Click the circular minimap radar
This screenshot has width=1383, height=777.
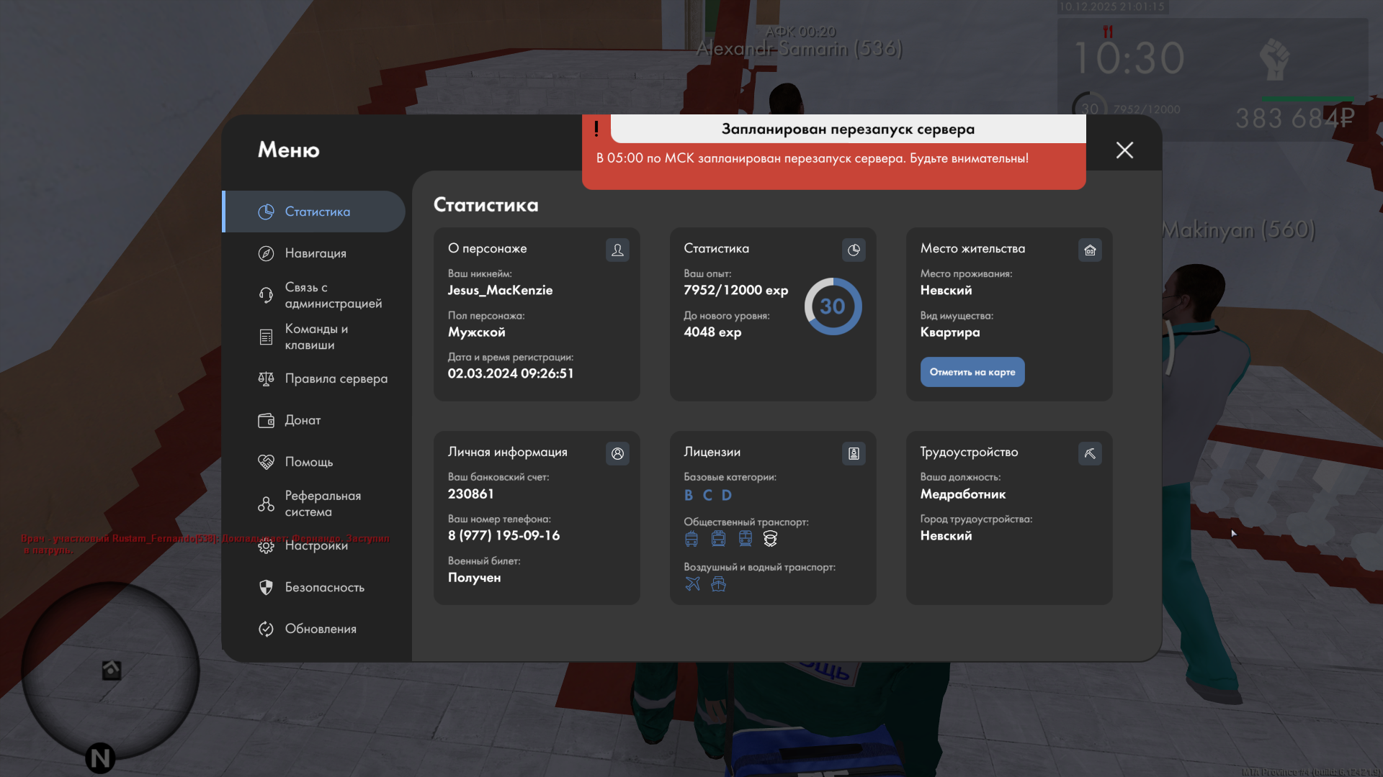110,671
